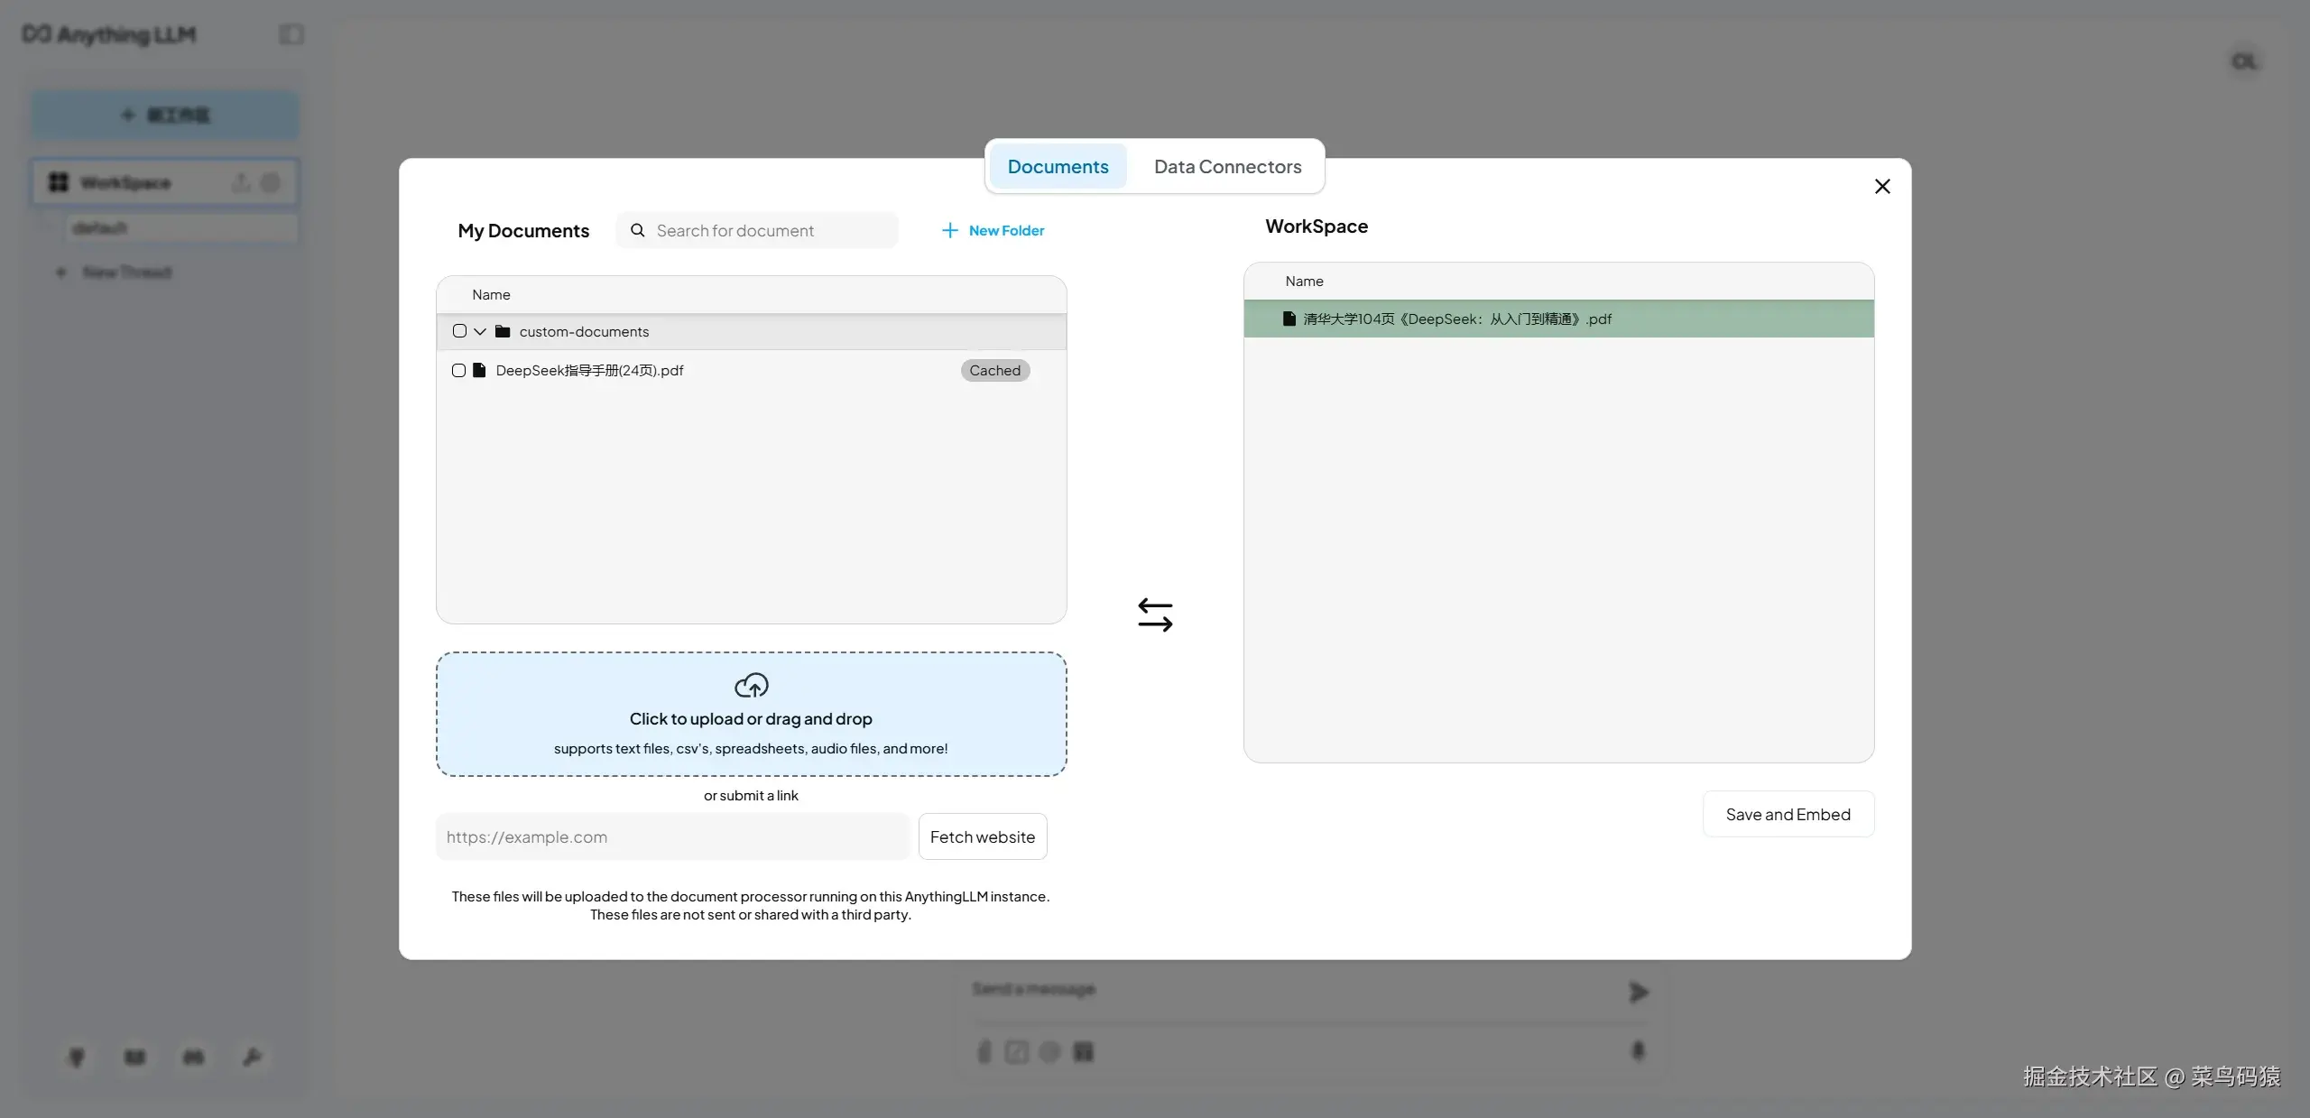Click the DeepSeek PDF file icon
2310x1118 pixels.
click(480, 370)
